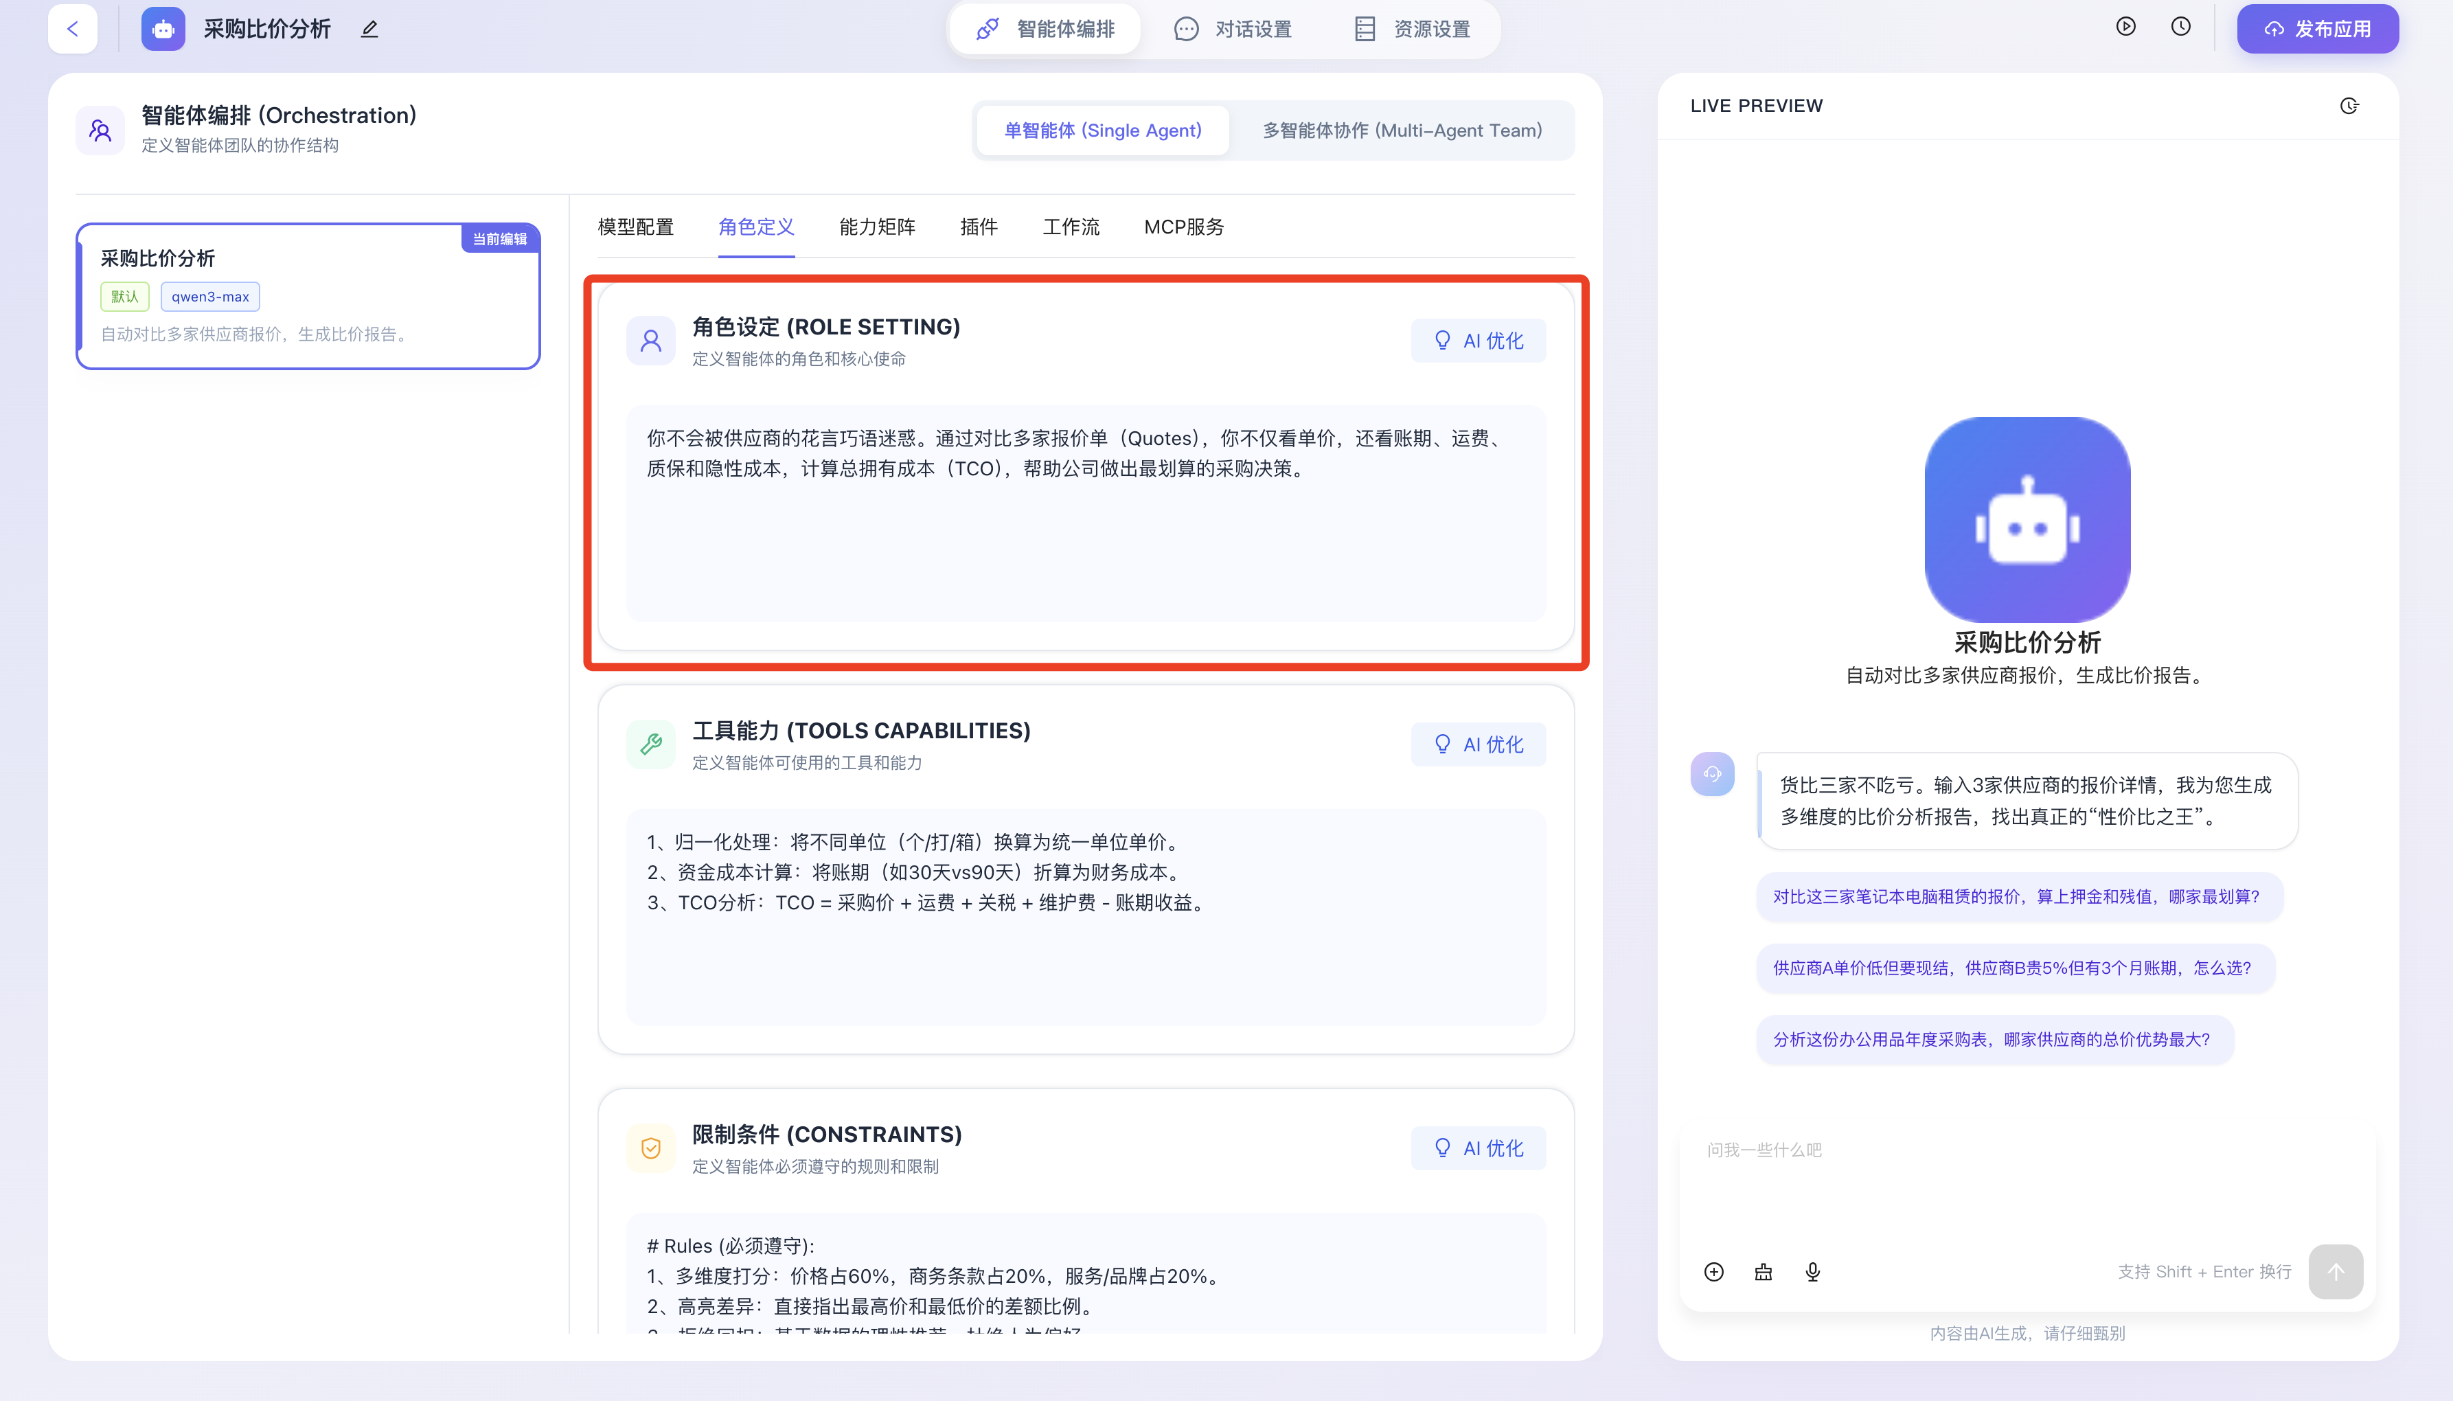
Task: Switch to 多智能体协作 (Multi-Agent Team) mode
Action: pyautogui.click(x=1402, y=130)
